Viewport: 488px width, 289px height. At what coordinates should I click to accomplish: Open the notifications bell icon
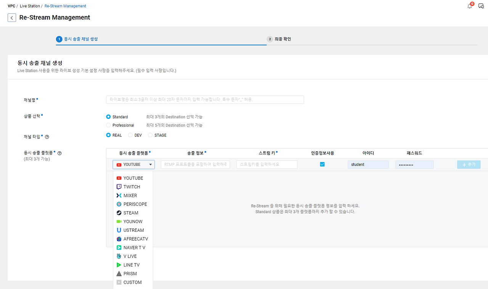(470, 6)
